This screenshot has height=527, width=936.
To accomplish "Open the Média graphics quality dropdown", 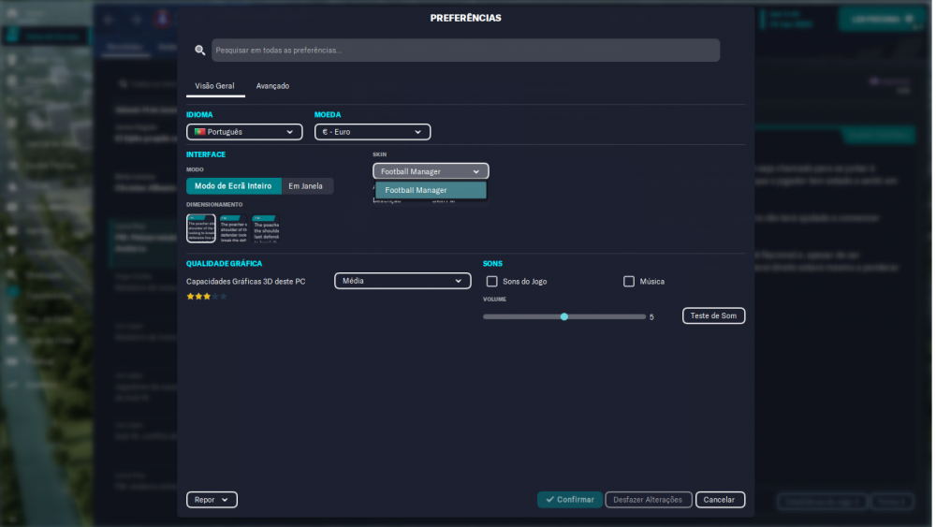I will 402,281.
